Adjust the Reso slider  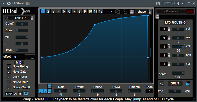pos(22,30)
